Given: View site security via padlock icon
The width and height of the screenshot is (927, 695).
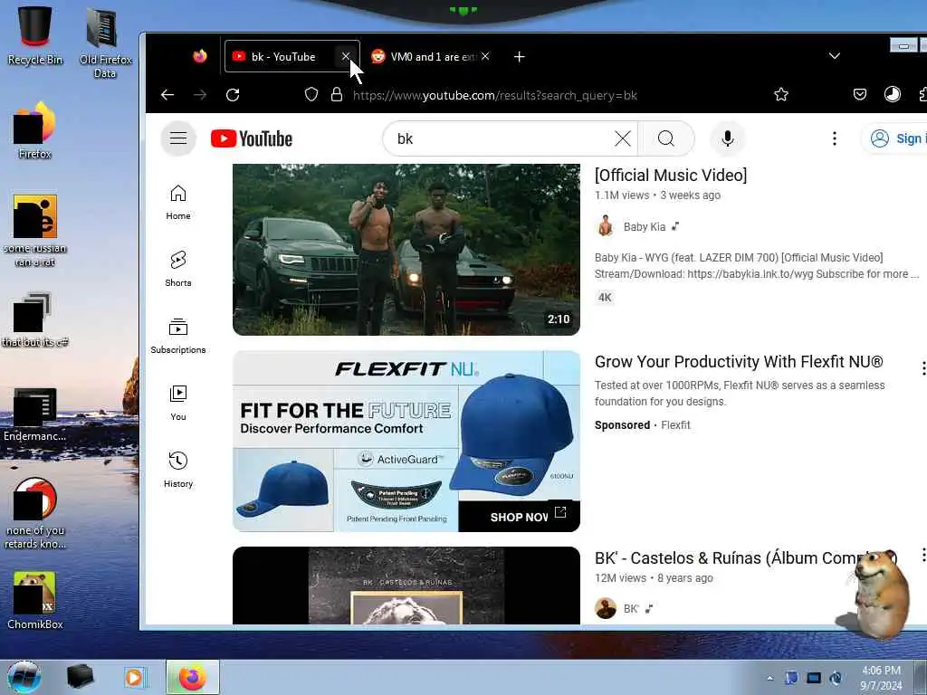Looking at the screenshot, I should pos(337,94).
